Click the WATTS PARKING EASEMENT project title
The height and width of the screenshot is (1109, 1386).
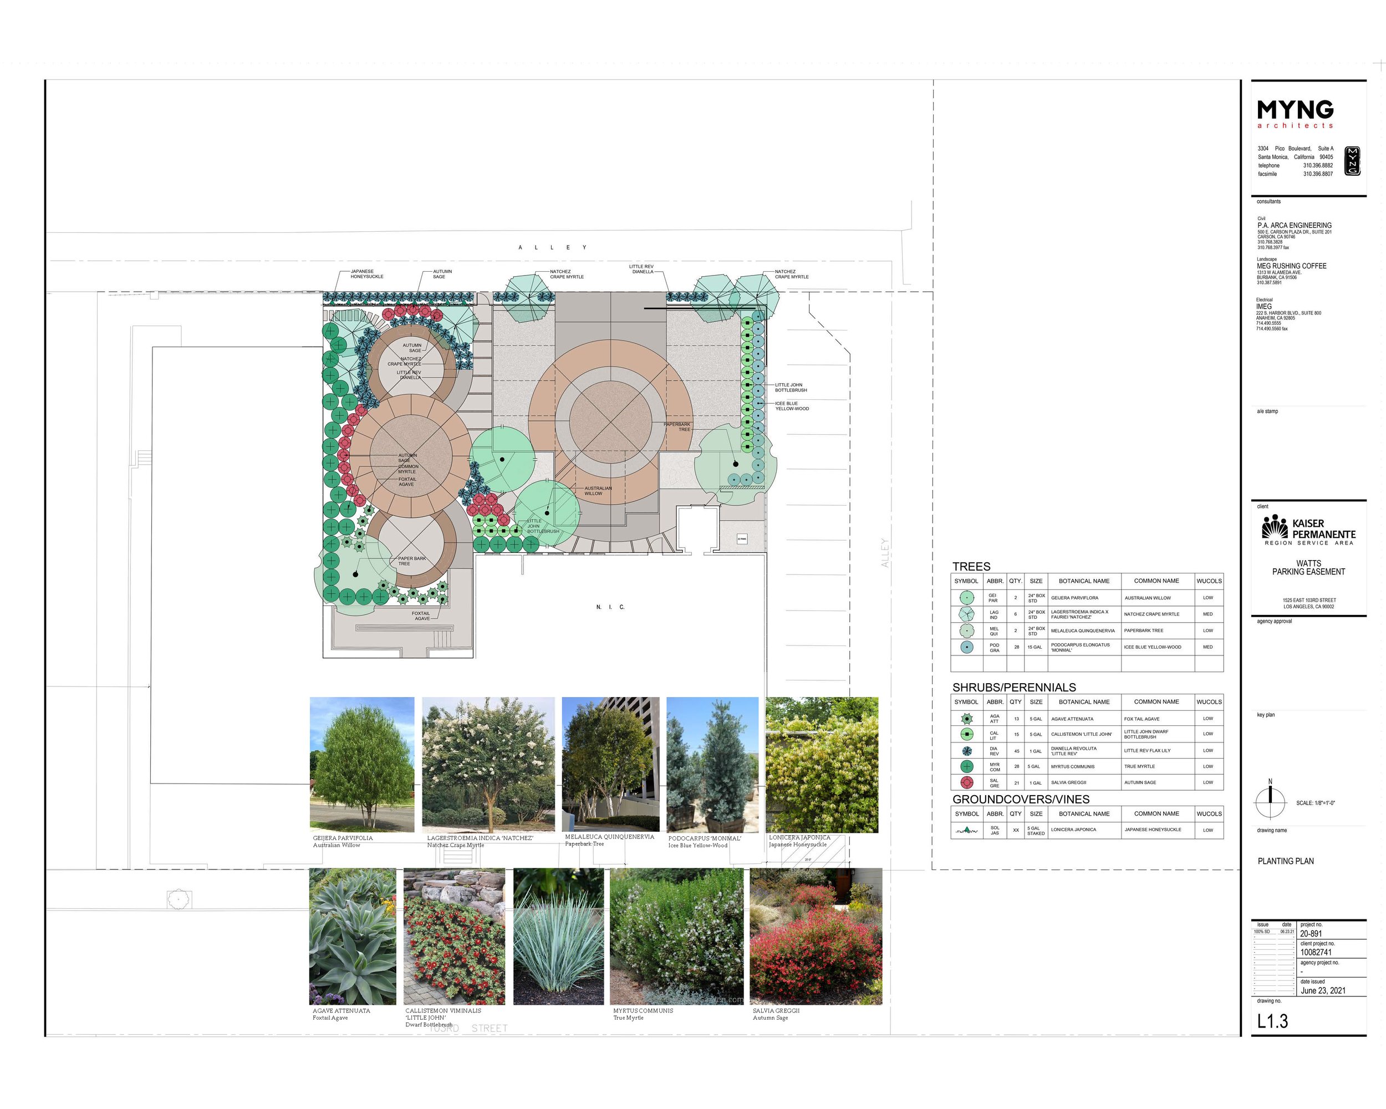pyautogui.click(x=1308, y=568)
